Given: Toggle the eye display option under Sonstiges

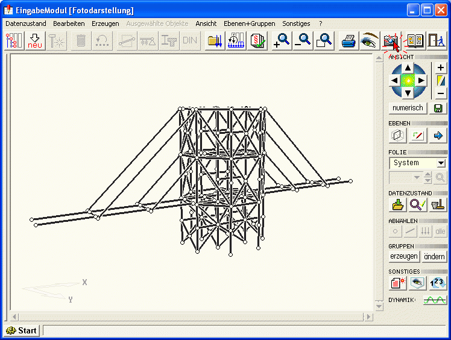Looking at the screenshot, I should (x=417, y=282).
